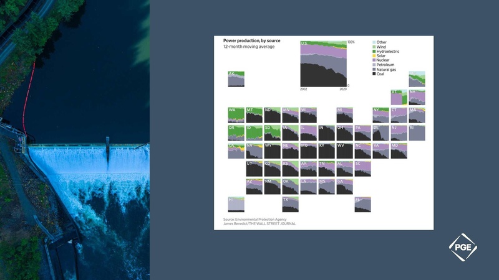The height and width of the screenshot is (280, 499).
Task: Click the California (CA) chart tile
Action: click(x=236, y=151)
